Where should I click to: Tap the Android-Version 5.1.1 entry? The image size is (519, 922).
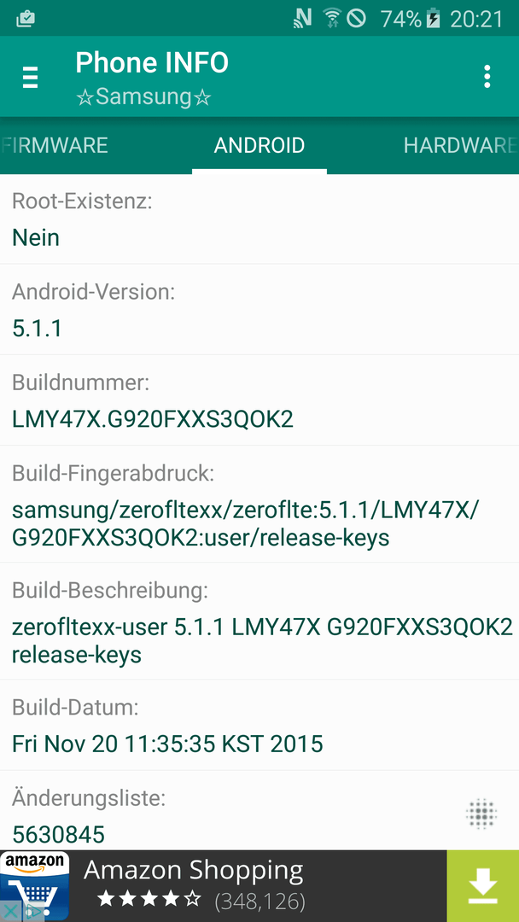coord(259,310)
